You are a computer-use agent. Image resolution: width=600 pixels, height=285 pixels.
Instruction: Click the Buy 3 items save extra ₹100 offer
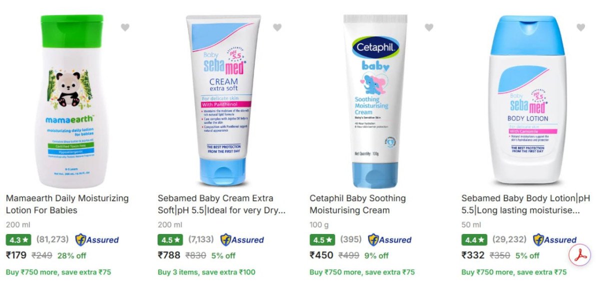pyautogui.click(x=206, y=272)
